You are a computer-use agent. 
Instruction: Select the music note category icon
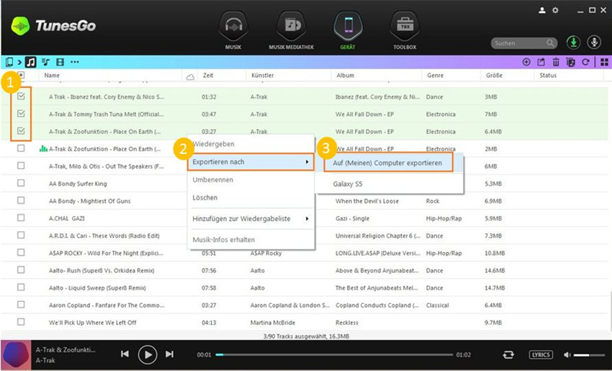point(30,62)
